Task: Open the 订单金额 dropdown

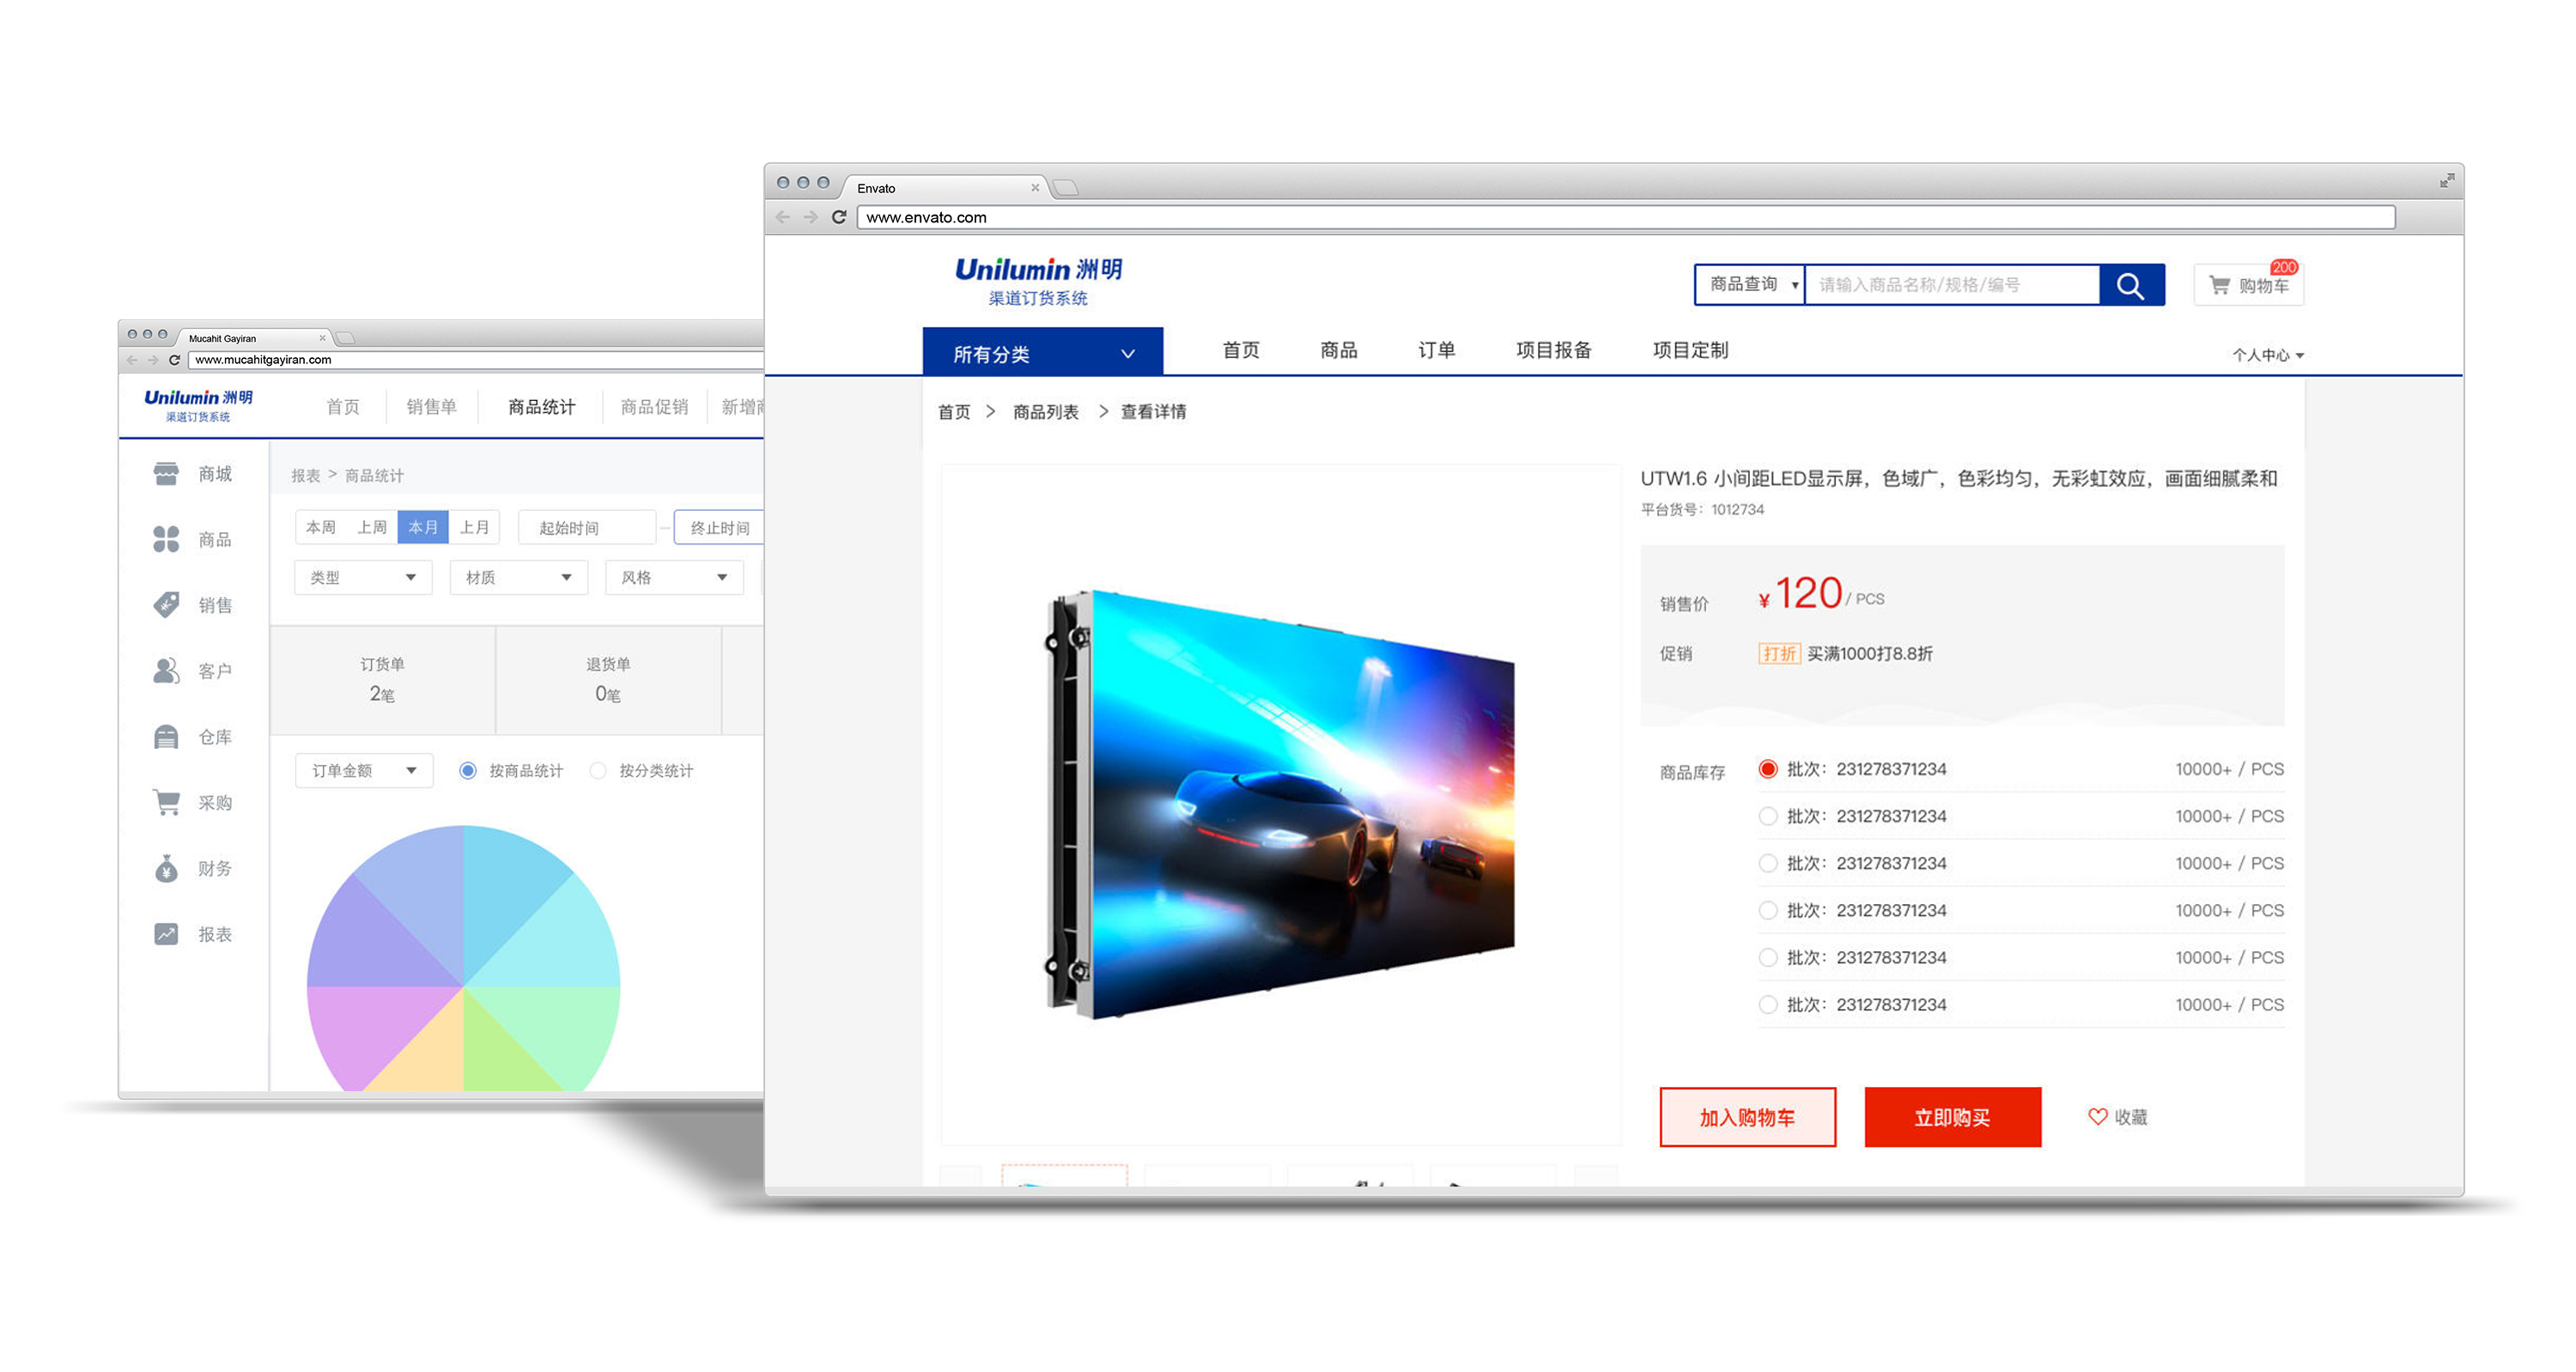Action: point(364,770)
